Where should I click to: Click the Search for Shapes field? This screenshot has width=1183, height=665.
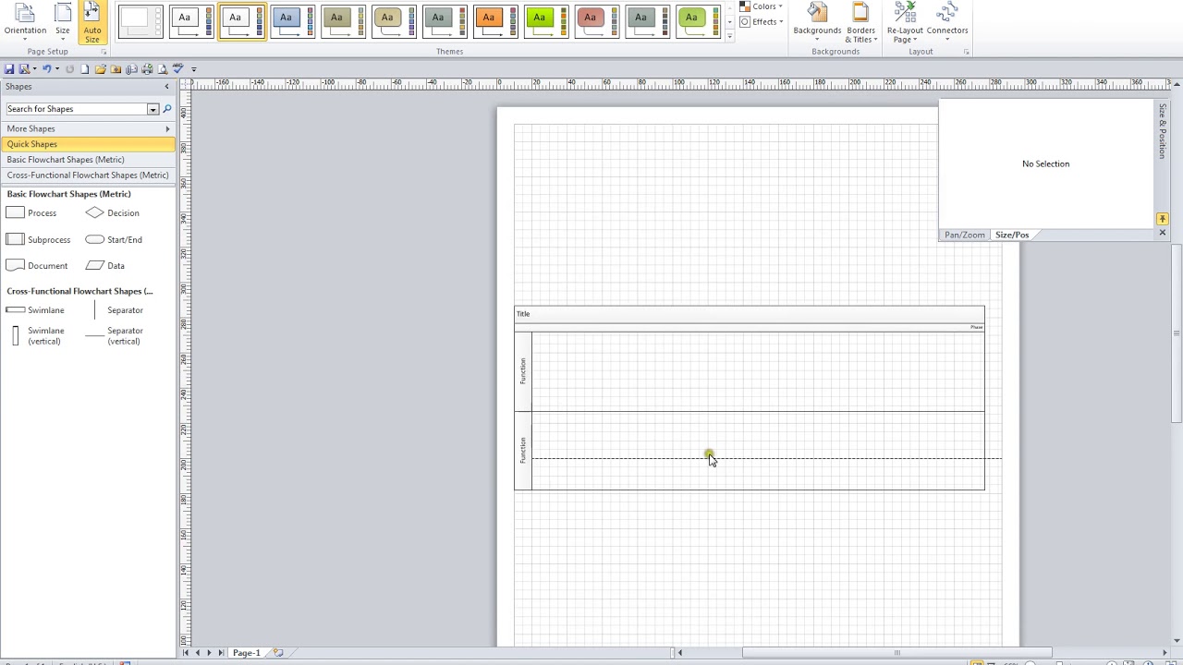click(x=76, y=109)
